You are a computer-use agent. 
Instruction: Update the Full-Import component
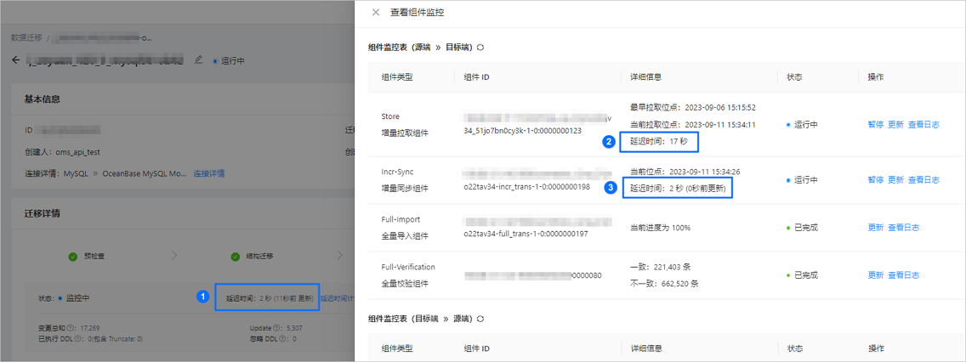pos(876,227)
